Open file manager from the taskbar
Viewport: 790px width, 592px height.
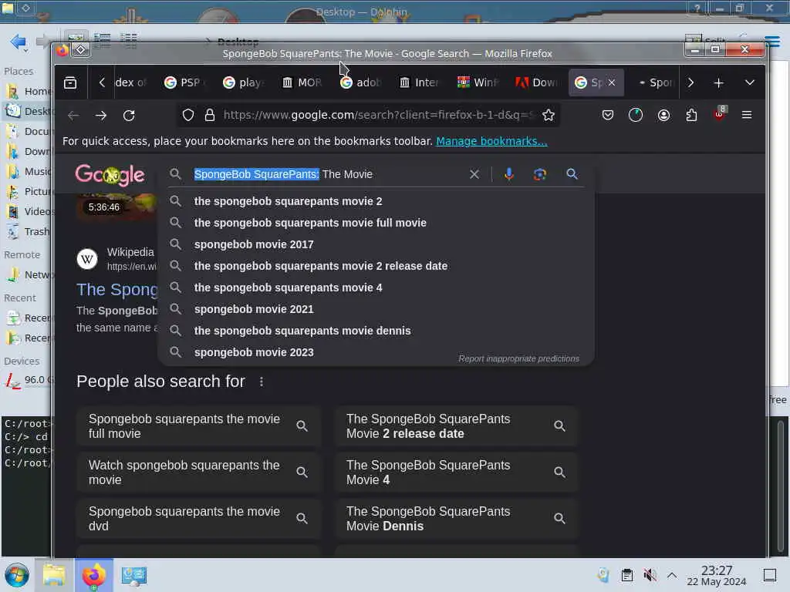coord(54,575)
